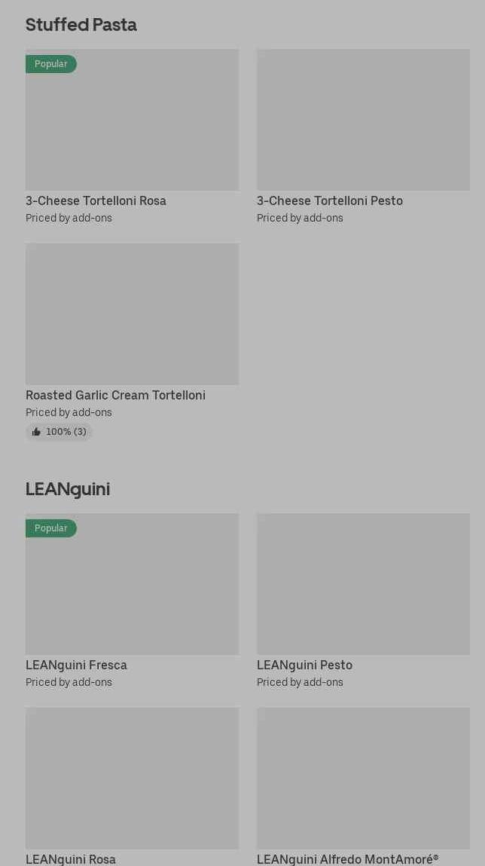
Task: Select the LEANguini Alfredo MontAmoré name
Action: click(347, 859)
